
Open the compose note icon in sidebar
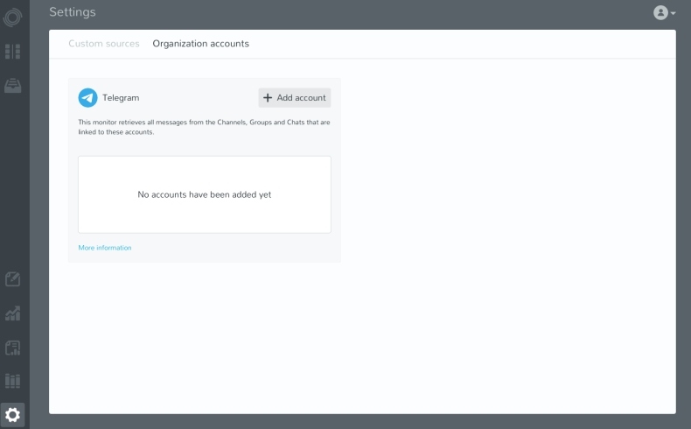pyautogui.click(x=14, y=280)
